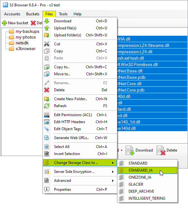
Task: Click the Copy pages icon
Action: 47,51
